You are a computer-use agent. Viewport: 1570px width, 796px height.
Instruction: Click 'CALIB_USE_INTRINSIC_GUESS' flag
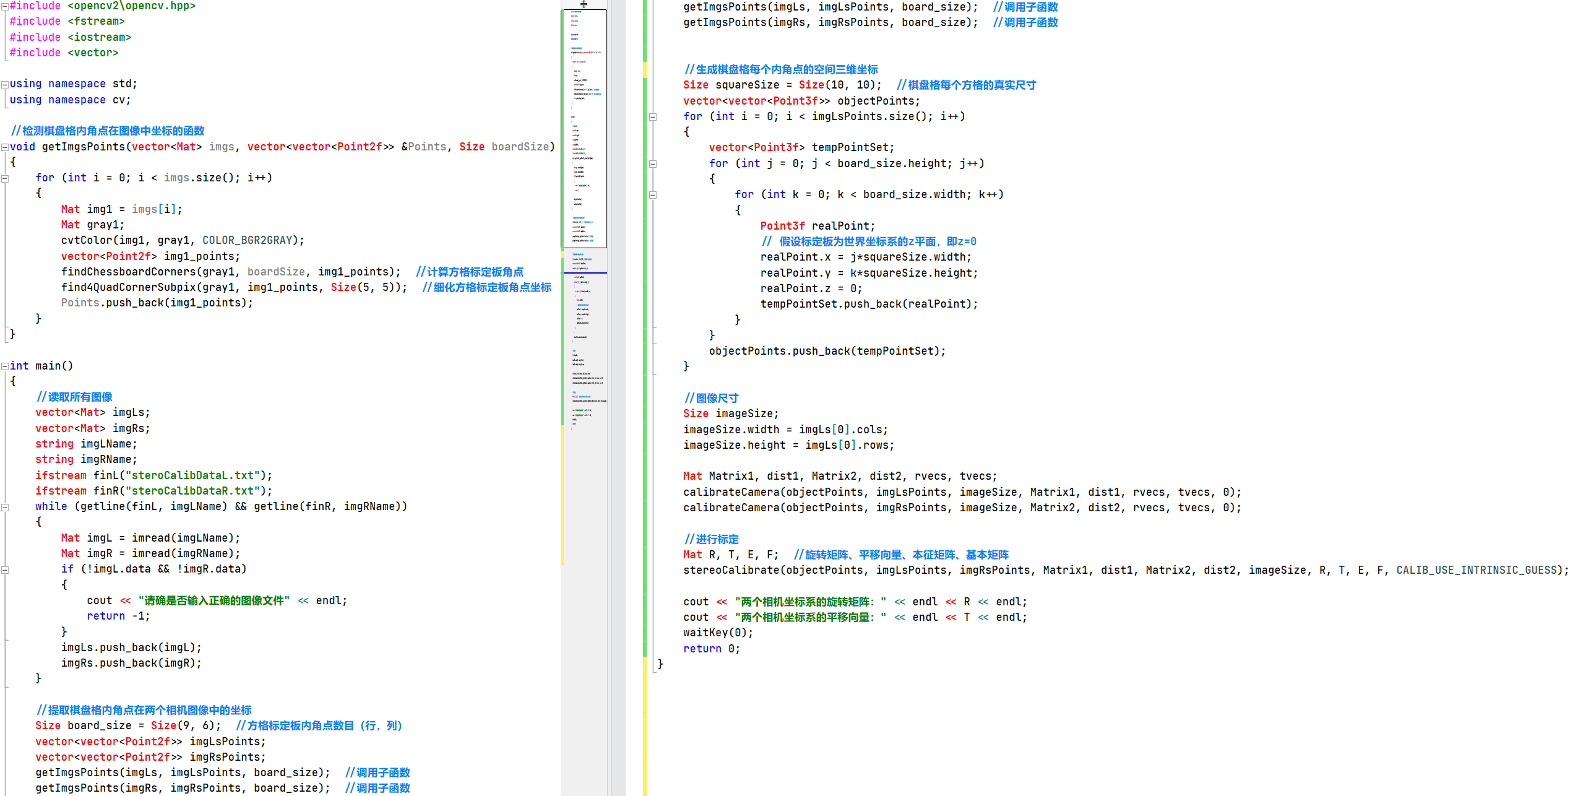[1477, 570]
